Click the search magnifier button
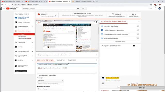Viewport: 165px width, 92px height. [83, 8]
